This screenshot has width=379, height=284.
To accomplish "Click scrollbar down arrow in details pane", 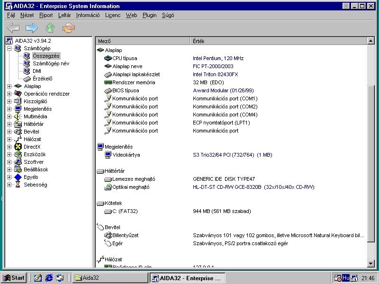I will coord(370,264).
